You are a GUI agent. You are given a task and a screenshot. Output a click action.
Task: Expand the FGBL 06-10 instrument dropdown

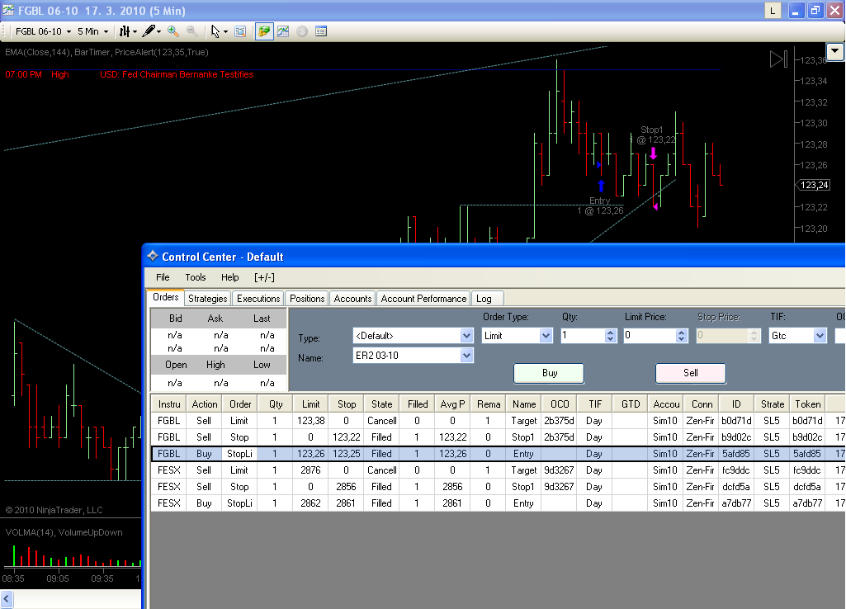43,31
